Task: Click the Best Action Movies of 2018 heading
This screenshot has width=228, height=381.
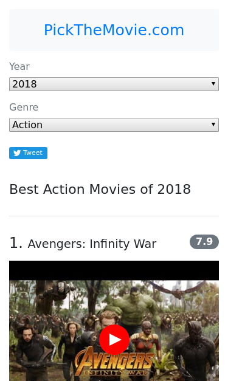Action: (x=100, y=189)
